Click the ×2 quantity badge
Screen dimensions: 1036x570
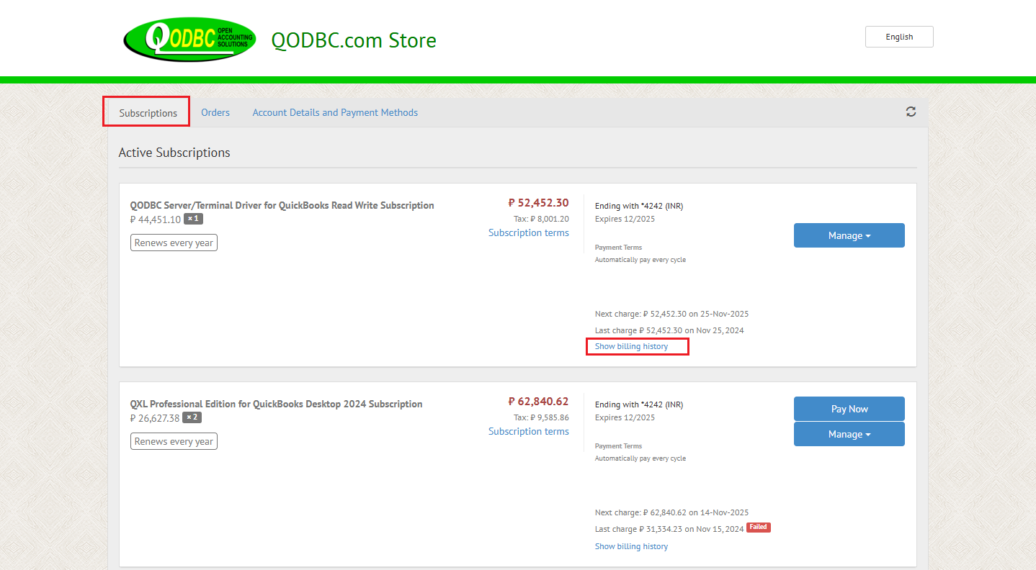pos(192,417)
